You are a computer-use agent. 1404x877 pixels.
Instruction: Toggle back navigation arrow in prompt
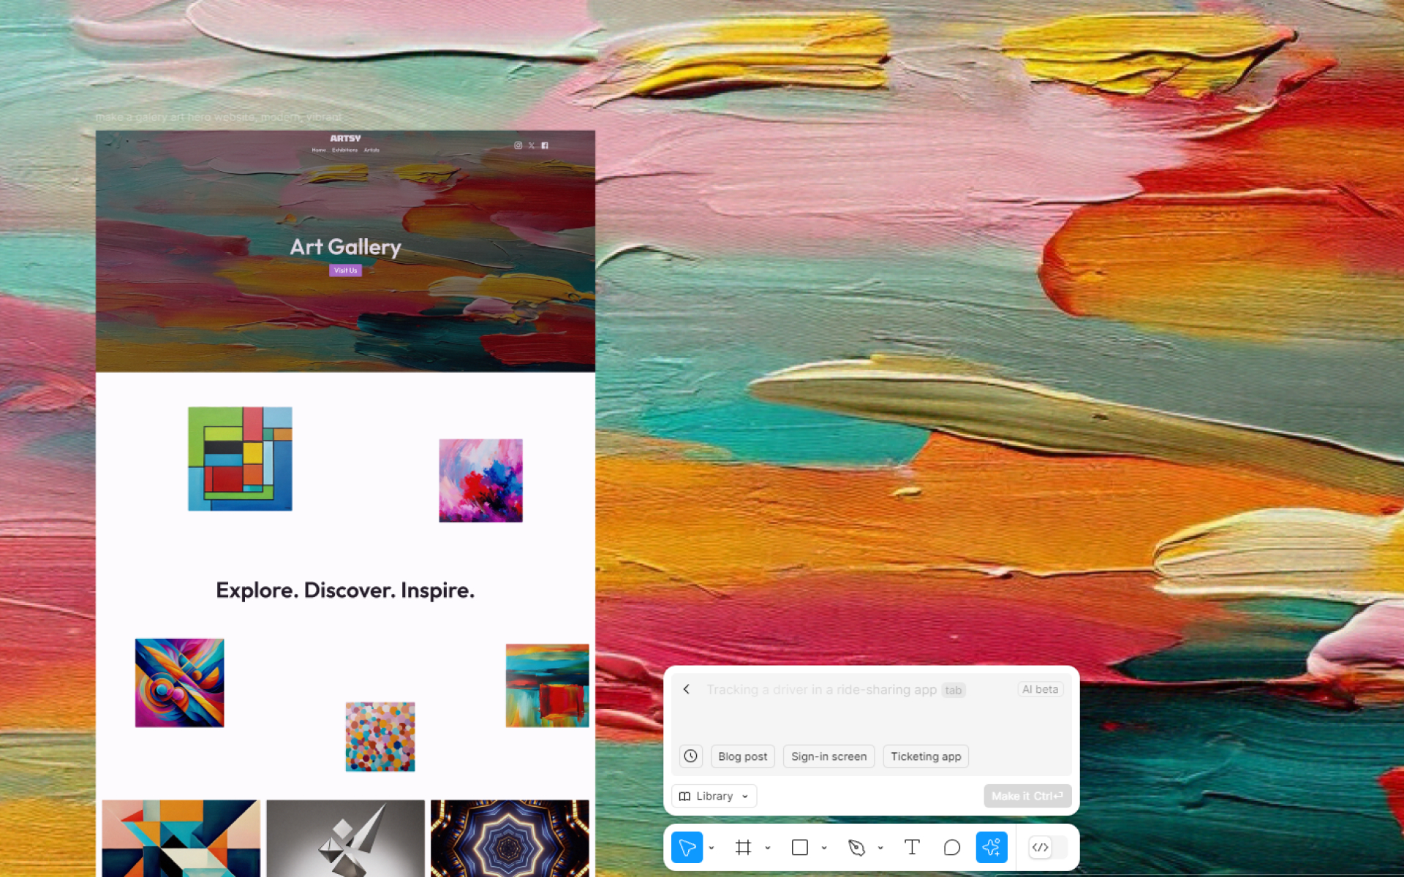click(687, 690)
